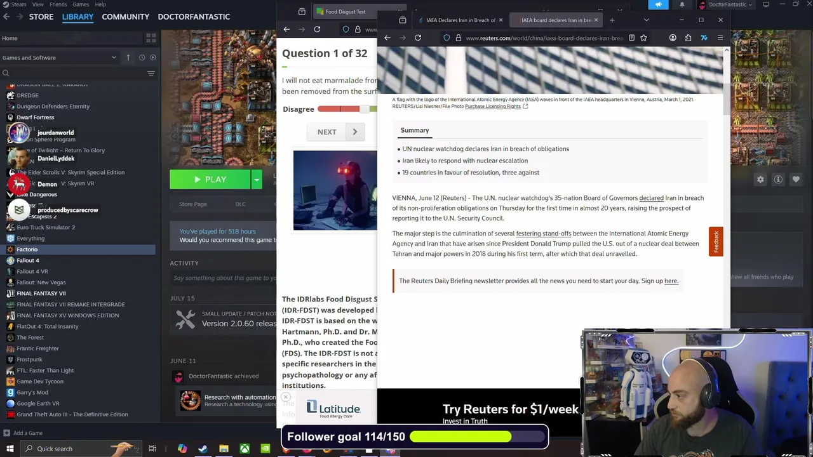
Task: Click the Firefox View icon in Reuters window
Action: tap(403, 20)
